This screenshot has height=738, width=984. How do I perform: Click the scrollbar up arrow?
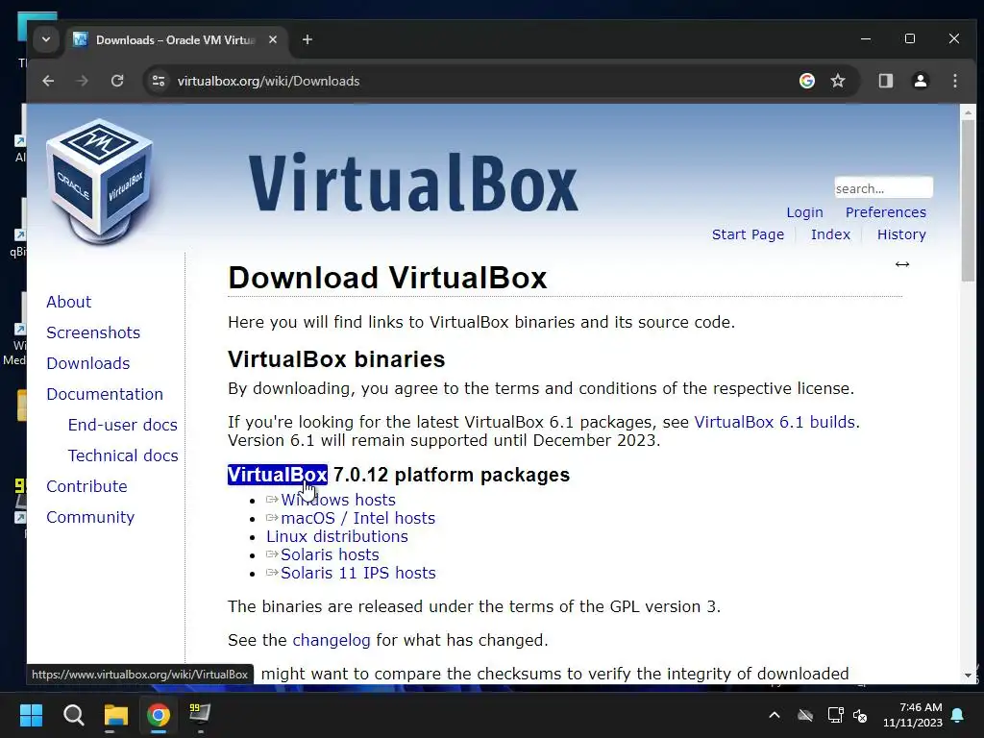pyautogui.click(x=968, y=112)
